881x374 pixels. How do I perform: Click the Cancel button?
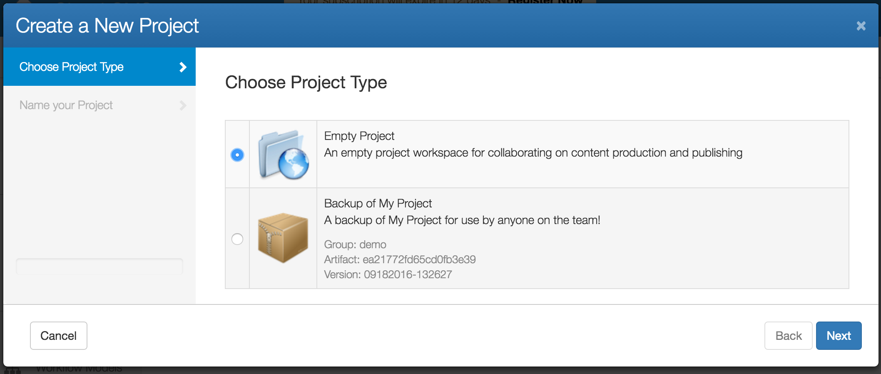tap(59, 336)
